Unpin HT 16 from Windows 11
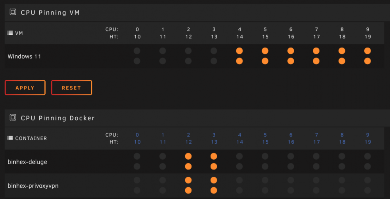 point(291,61)
